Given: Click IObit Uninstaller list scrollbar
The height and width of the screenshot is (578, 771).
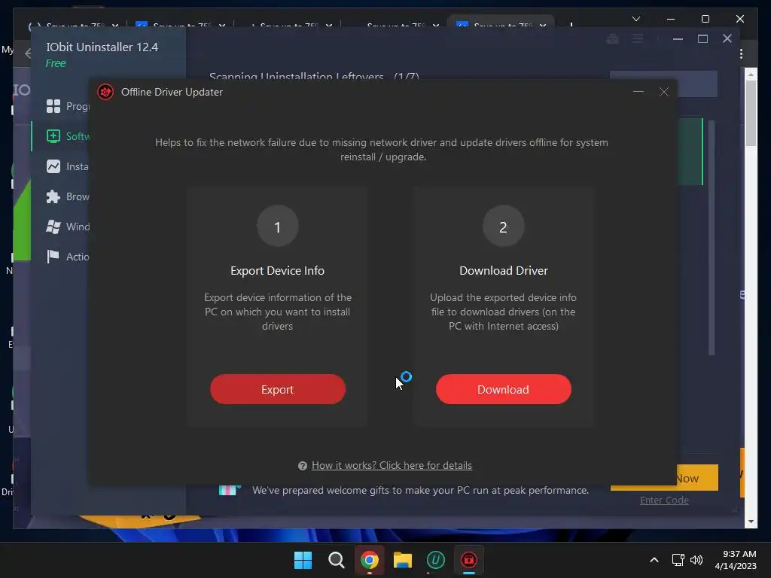Looking at the screenshot, I should click(711, 237).
